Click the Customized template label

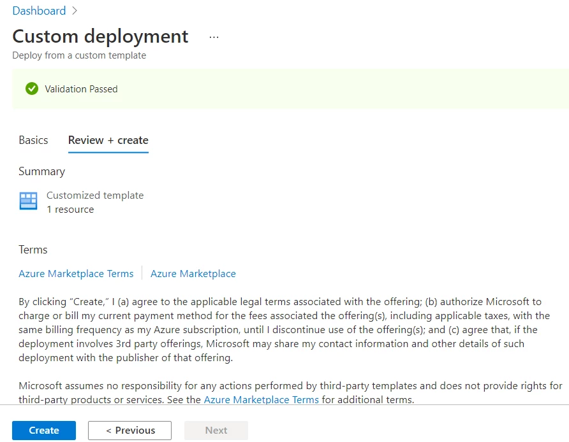[95, 196]
